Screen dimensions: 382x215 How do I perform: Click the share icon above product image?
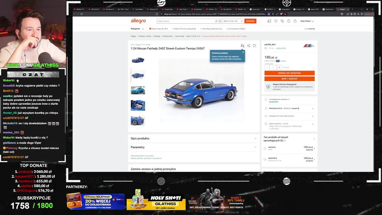click(x=248, y=46)
